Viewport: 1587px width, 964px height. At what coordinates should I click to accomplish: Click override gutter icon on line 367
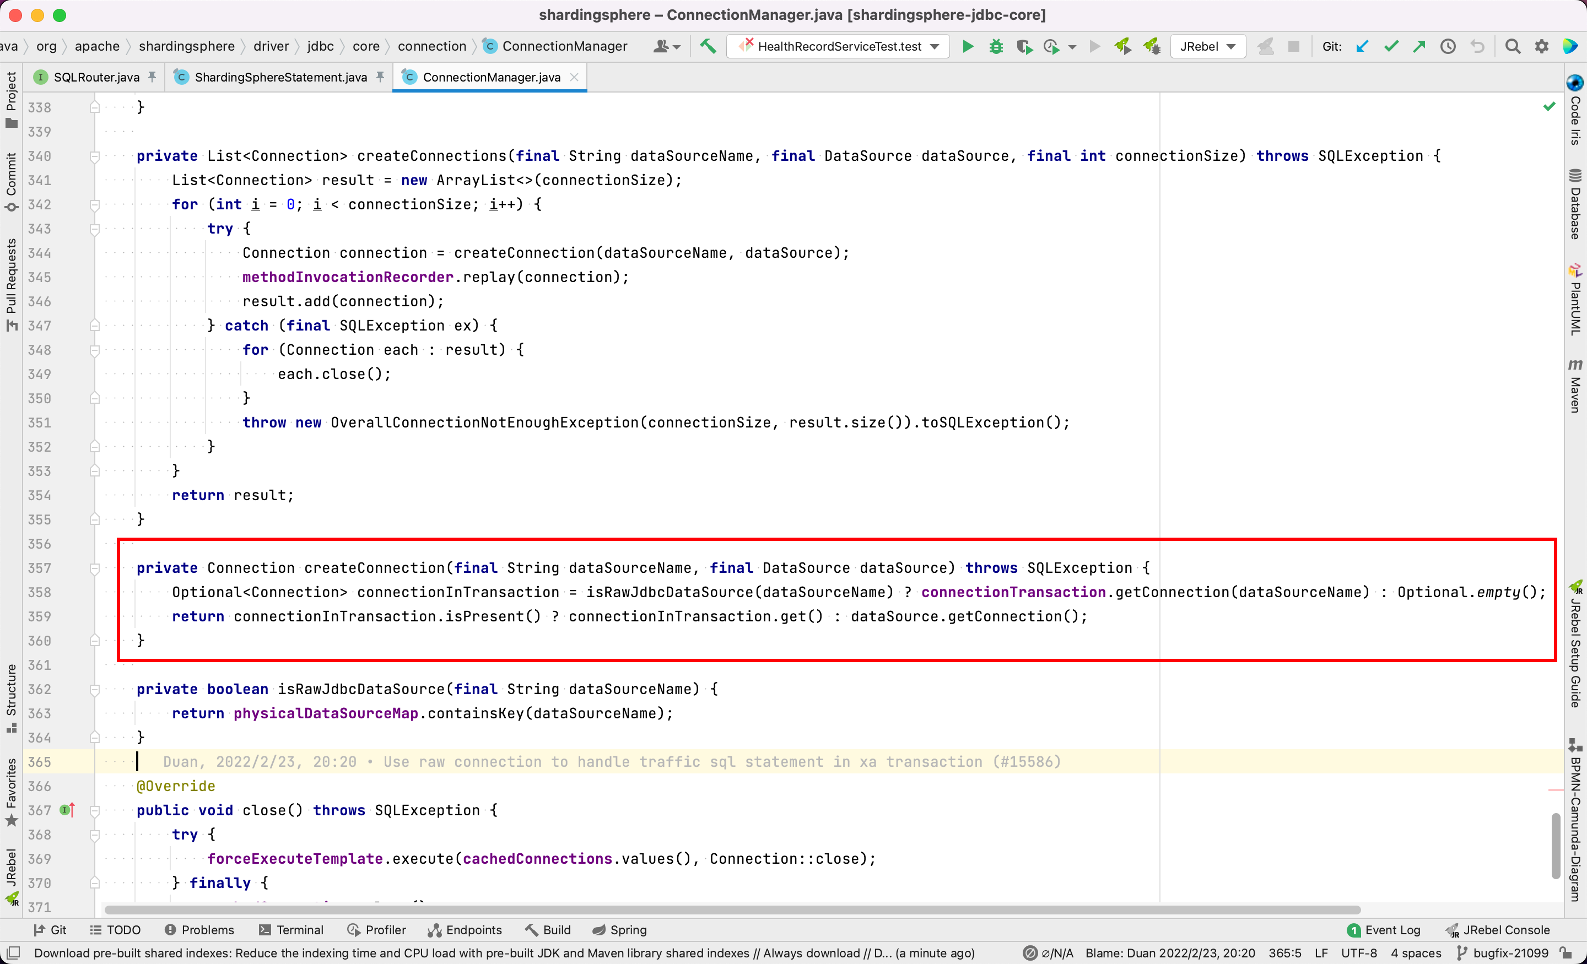(x=67, y=810)
